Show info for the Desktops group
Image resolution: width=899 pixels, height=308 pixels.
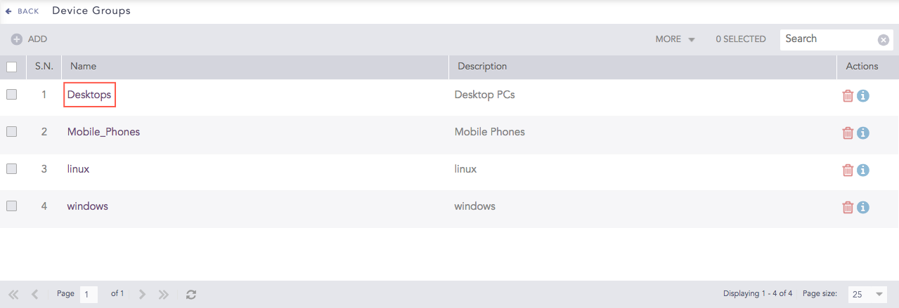click(863, 95)
